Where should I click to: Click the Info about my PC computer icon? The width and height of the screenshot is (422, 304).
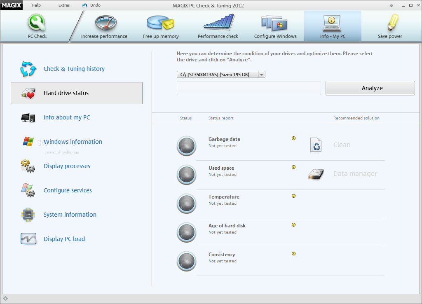[x=28, y=117]
